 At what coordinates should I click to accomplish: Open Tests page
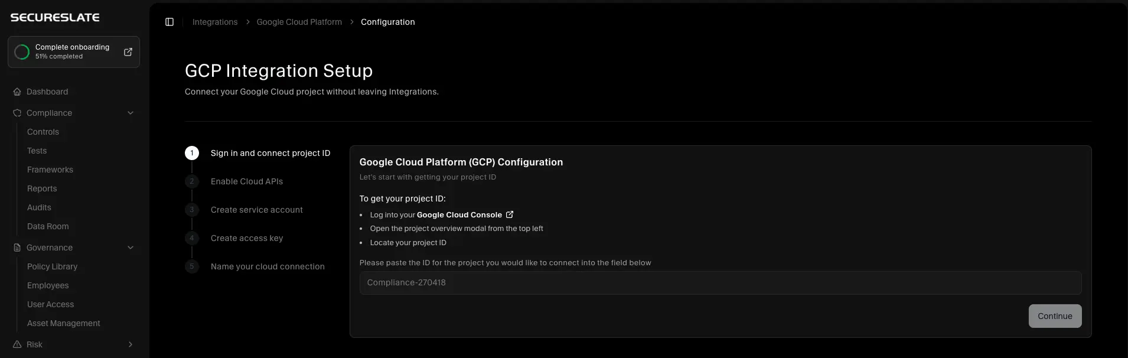click(x=37, y=151)
